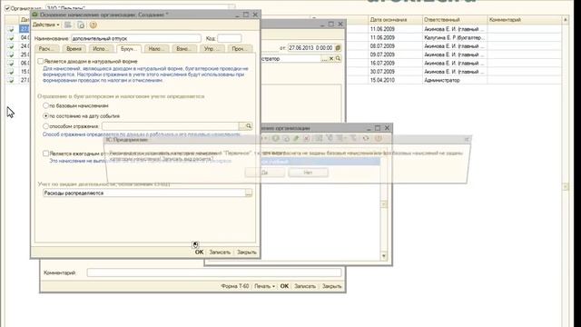Viewport: 581px width, 327px height.
Task: Click OK in the document window footer
Action: tap(284, 286)
